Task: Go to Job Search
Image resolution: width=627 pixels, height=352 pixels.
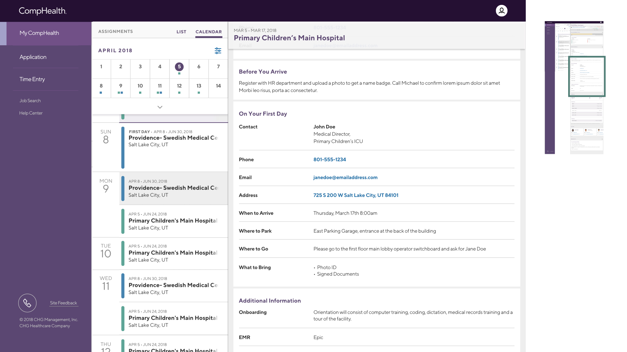Action: coord(30,101)
